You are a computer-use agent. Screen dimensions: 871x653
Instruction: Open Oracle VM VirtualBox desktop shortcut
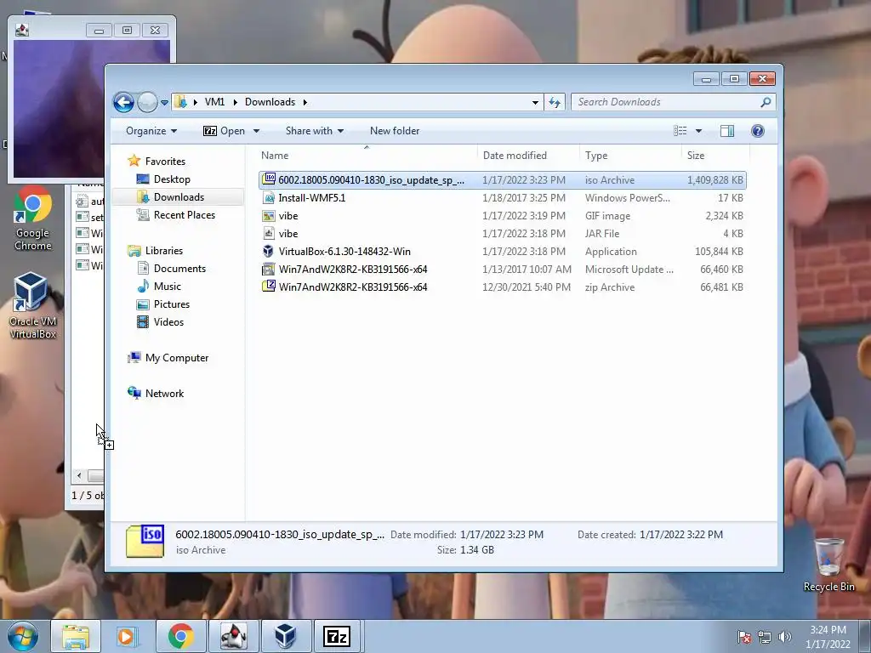(32, 305)
